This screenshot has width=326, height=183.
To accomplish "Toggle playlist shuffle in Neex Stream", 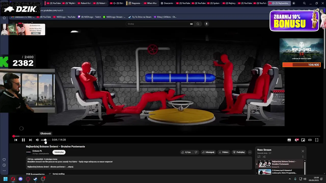I will click(264, 157).
